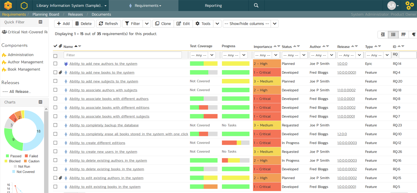
Task: Go to the Planning Board tab
Action: [x=45, y=14]
